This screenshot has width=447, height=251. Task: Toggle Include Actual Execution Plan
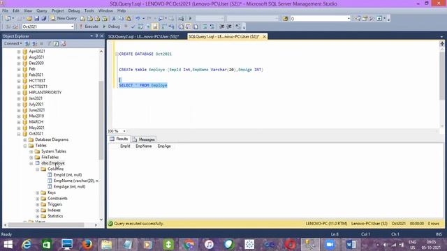164,26
